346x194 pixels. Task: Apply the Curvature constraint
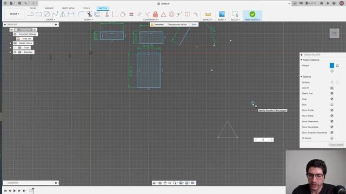click(196, 15)
